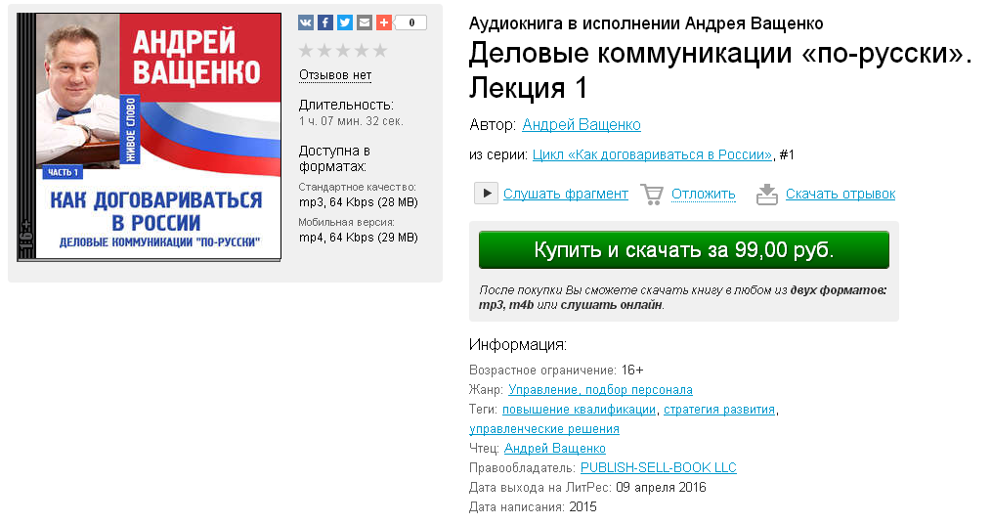Rate the book with the second star
This screenshot has height=524, width=992.
click(x=324, y=50)
